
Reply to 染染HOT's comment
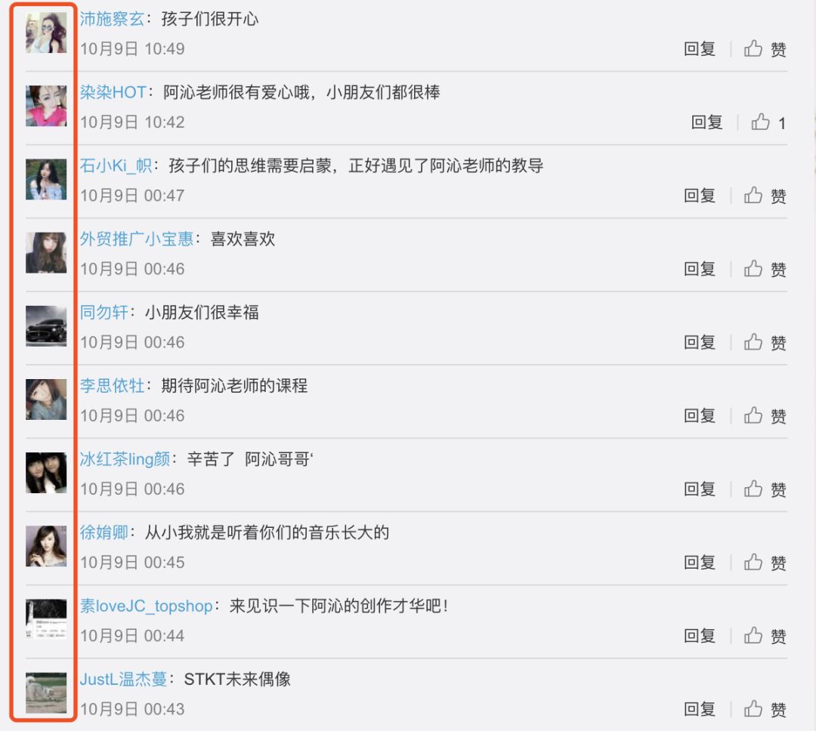tap(706, 122)
